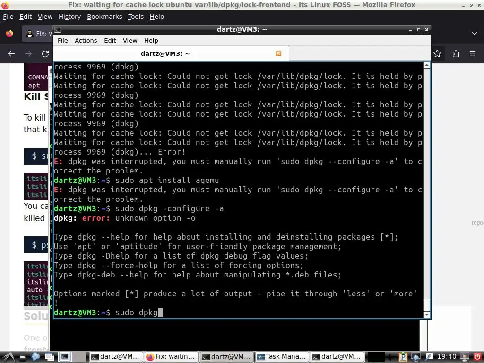This screenshot has height=363, width=484.
Task: Reload the page in Firefox
Action: 45,54
